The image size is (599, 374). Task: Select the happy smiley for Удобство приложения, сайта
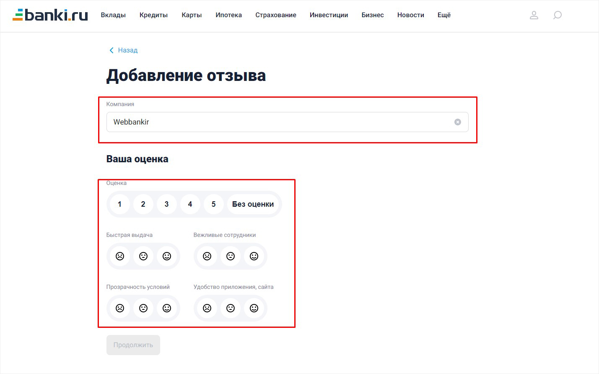(254, 308)
